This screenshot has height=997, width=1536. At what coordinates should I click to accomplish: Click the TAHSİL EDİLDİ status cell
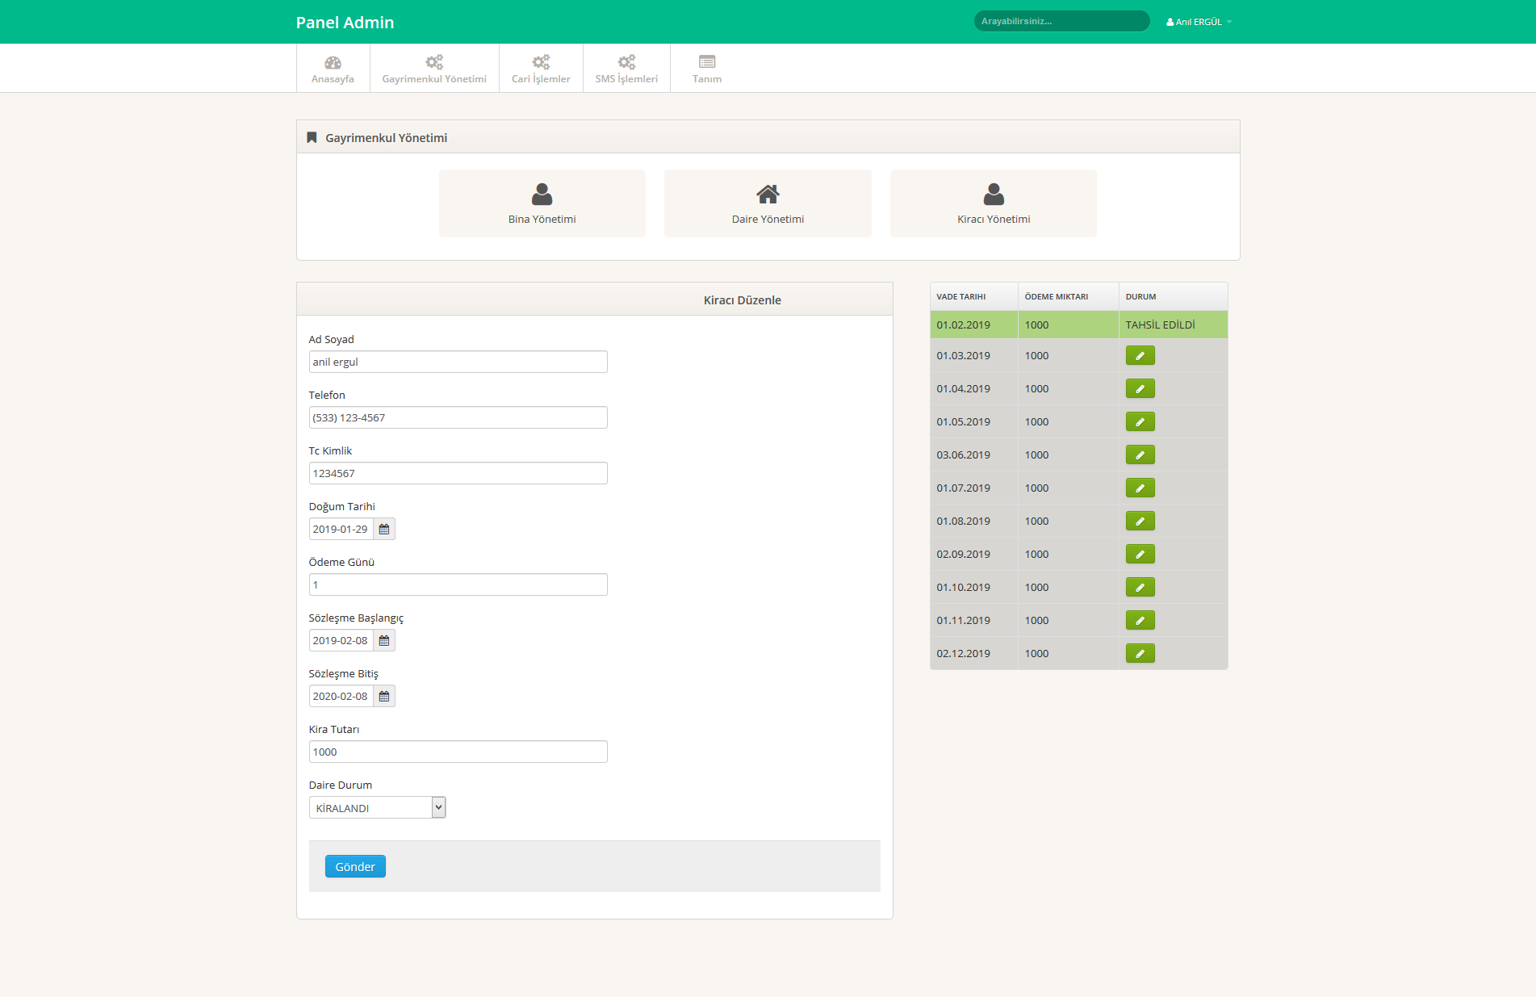click(1173, 325)
